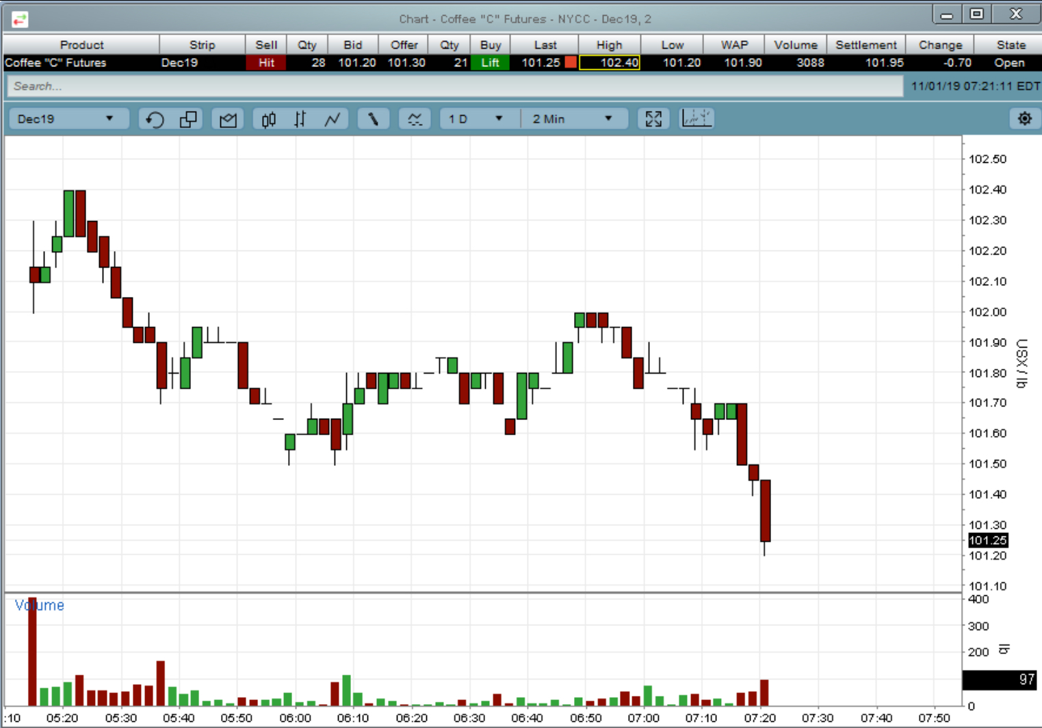Switch to line chart type
This screenshot has height=728, width=1042.
click(333, 119)
